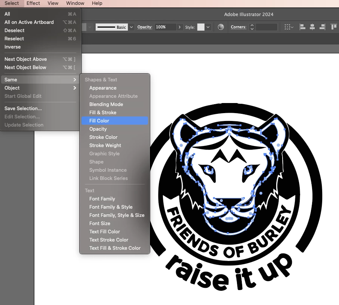Click the Recolor Artwork color wheel icon
Viewport: 339px width, 305px height.
tap(221, 27)
